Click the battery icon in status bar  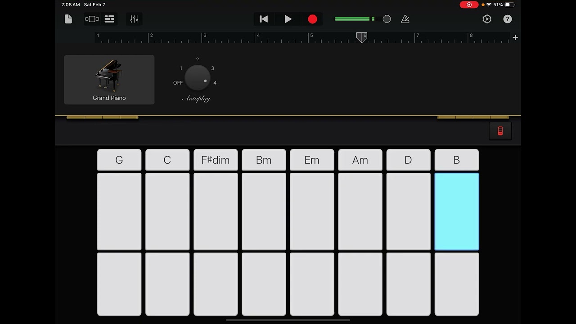click(x=510, y=4)
